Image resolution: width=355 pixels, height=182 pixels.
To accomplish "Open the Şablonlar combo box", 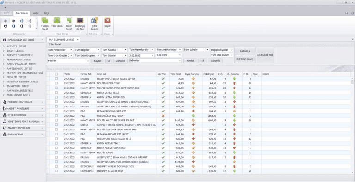I will [x=155, y=61].
